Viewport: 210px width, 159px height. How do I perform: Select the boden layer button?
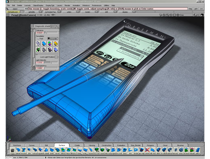[88, 12]
